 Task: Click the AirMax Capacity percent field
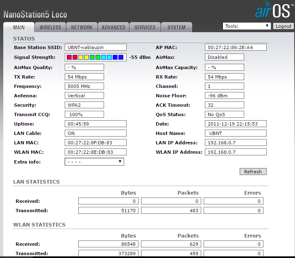[225, 67]
